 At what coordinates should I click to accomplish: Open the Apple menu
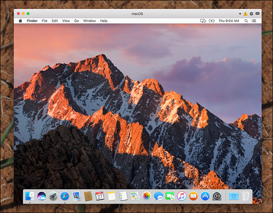click(x=20, y=21)
